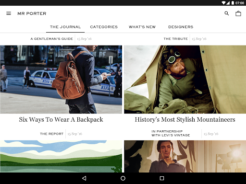Image resolution: width=246 pixels, height=184 pixels.
Task: Switch to The Journal tab
Action: 65,27
